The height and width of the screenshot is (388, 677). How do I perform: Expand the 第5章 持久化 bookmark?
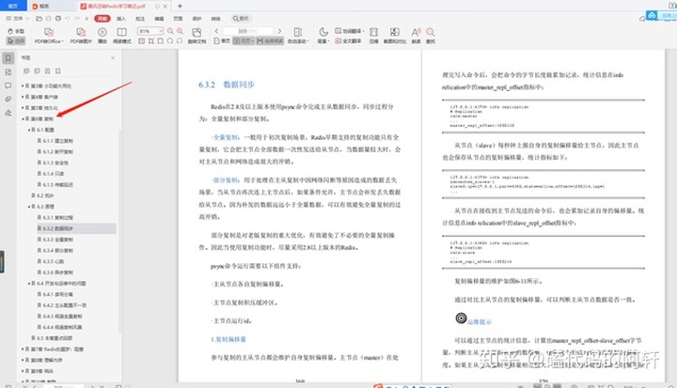(23, 108)
